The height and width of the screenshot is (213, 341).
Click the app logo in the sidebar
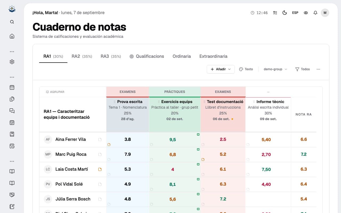pos(12,9)
